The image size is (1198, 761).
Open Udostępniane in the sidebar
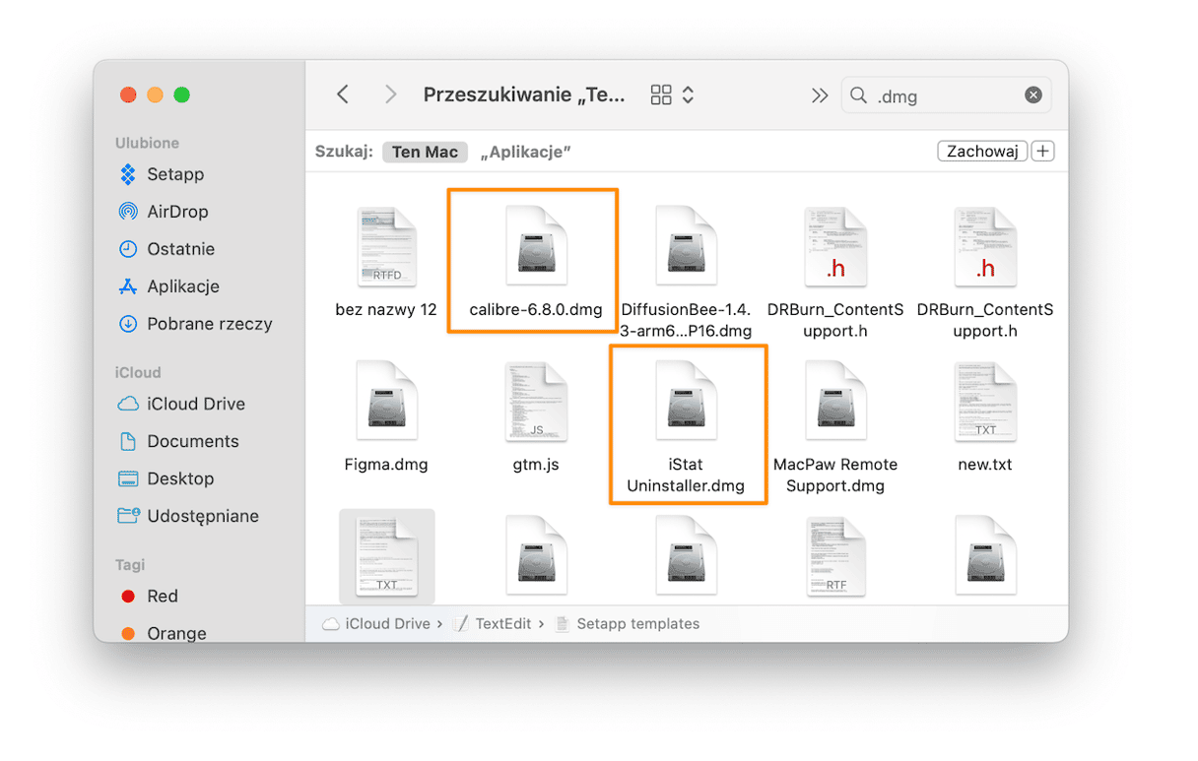[x=188, y=516]
